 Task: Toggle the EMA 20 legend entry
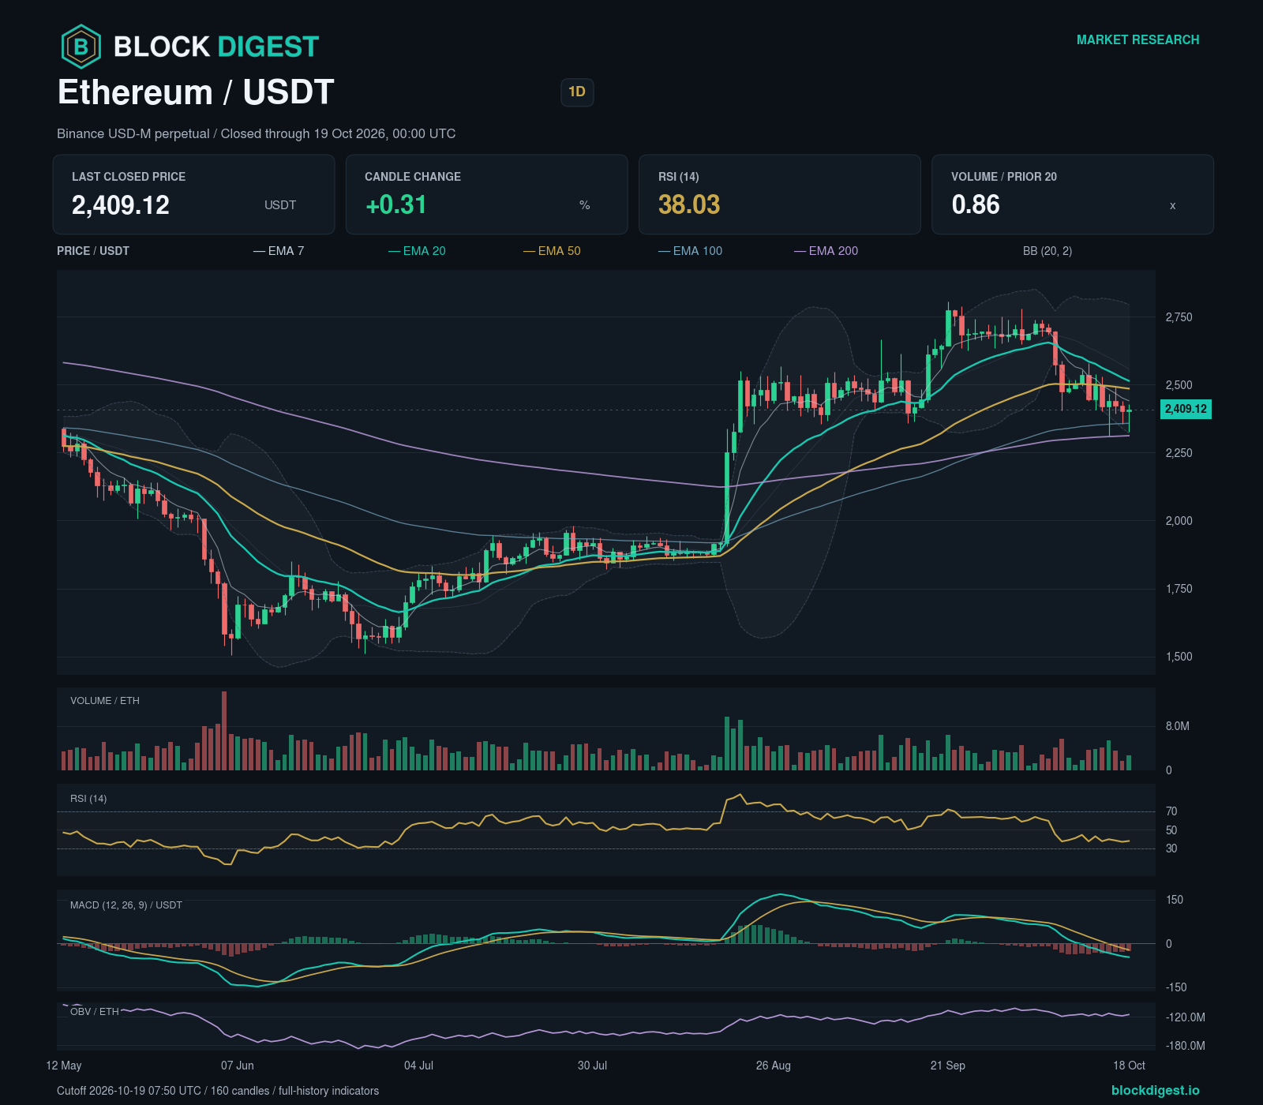tap(417, 251)
